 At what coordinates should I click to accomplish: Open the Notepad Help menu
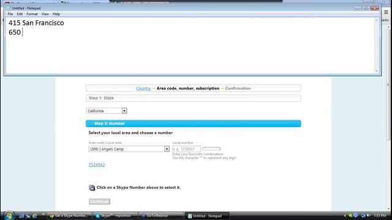click(x=56, y=14)
